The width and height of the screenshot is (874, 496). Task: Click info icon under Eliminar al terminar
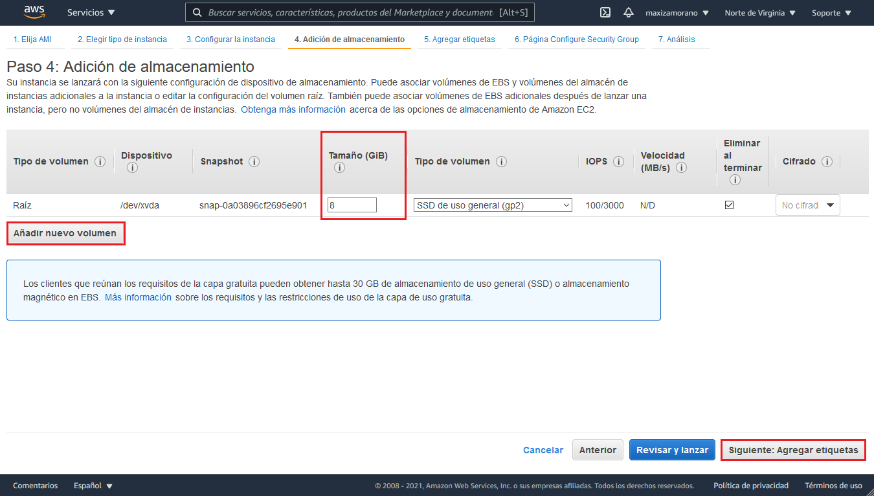735,180
